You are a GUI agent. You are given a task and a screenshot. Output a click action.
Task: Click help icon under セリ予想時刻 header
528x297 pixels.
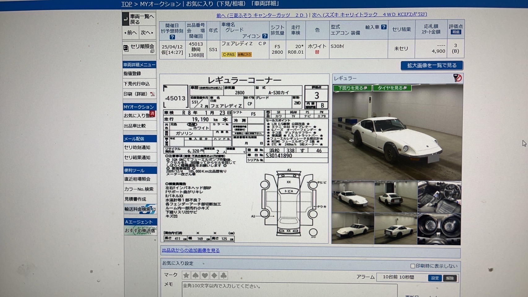172,37
